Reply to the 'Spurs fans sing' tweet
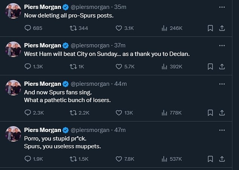Image resolution: width=239 pixels, height=170 pixels. tap(28, 112)
